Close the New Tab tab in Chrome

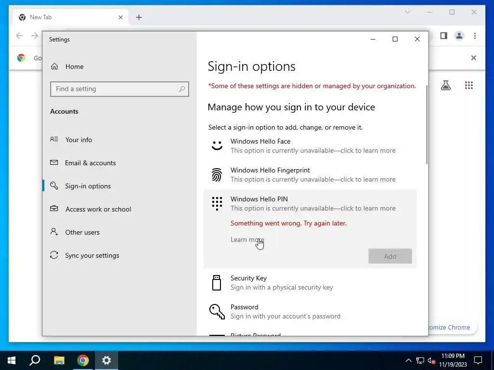coord(120,17)
